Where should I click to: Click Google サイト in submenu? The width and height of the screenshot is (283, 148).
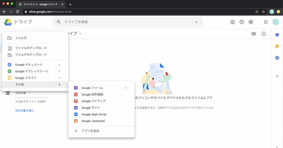[101, 108]
